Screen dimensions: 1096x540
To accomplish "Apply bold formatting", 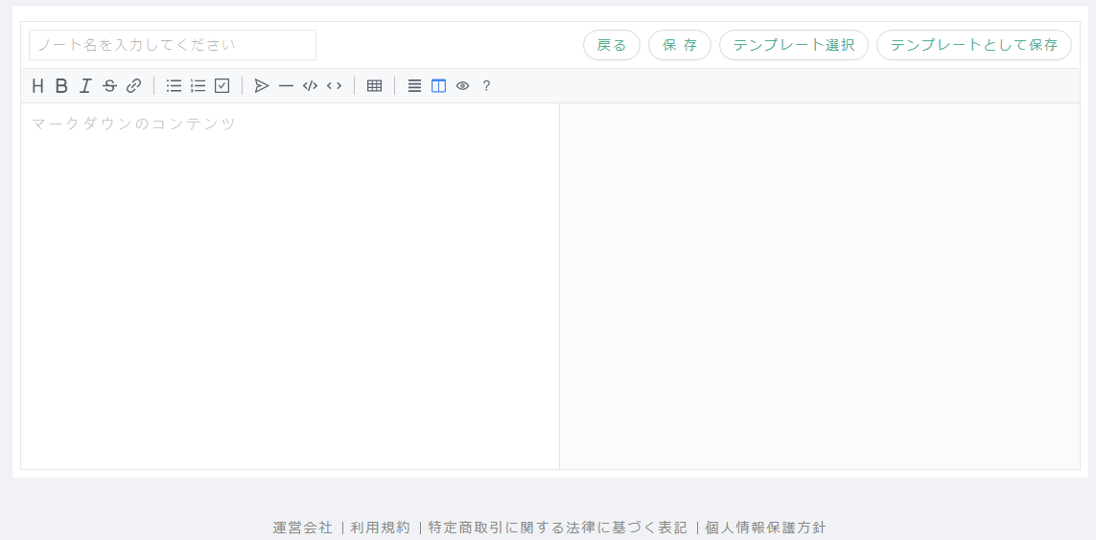I will 61,86.
